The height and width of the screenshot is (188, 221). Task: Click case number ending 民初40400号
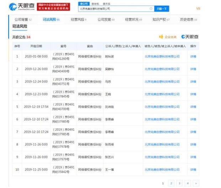coord(63,69)
